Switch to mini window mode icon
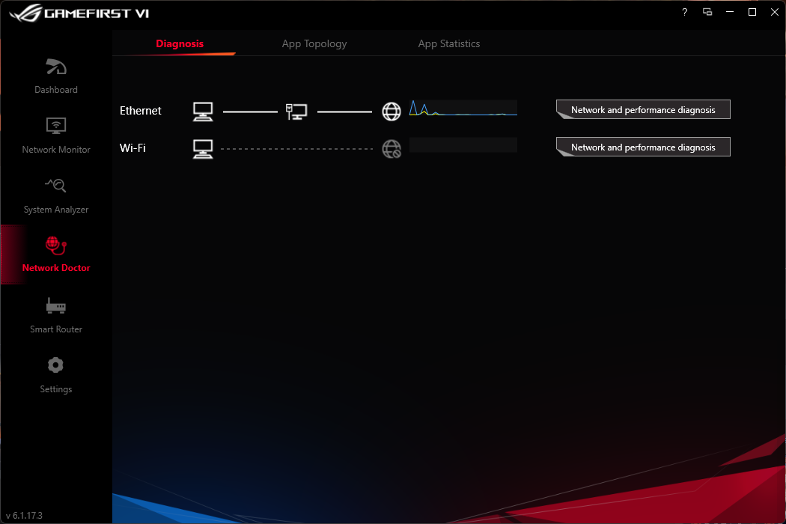The image size is (786, 524). coord(707,12)
